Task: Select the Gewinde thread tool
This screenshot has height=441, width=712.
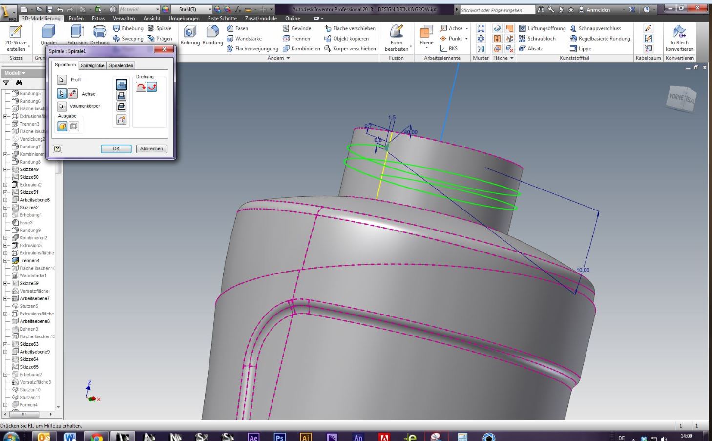Action: (x=296, y=28)
